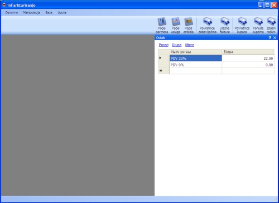Screen dimensions: 279x203
Task: Follow the Mjere link
Action: pos(190,45)
